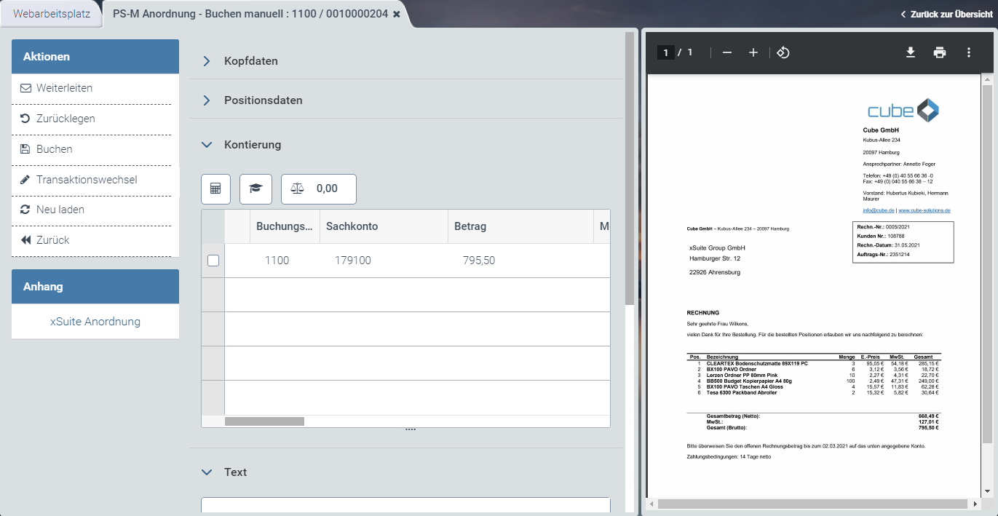Close the PS-M Anordnung tab
This screenshot has height=516, width=998.
[397, 14]
